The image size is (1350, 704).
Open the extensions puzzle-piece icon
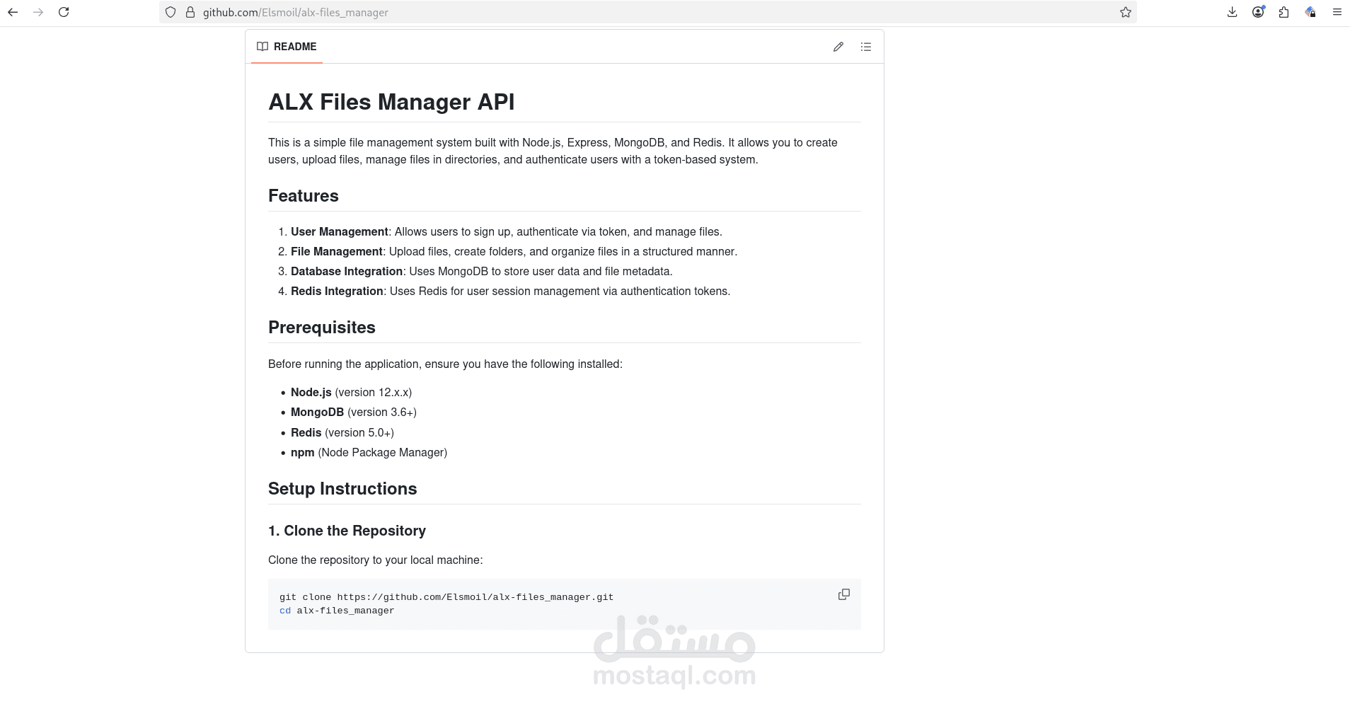1283,12
